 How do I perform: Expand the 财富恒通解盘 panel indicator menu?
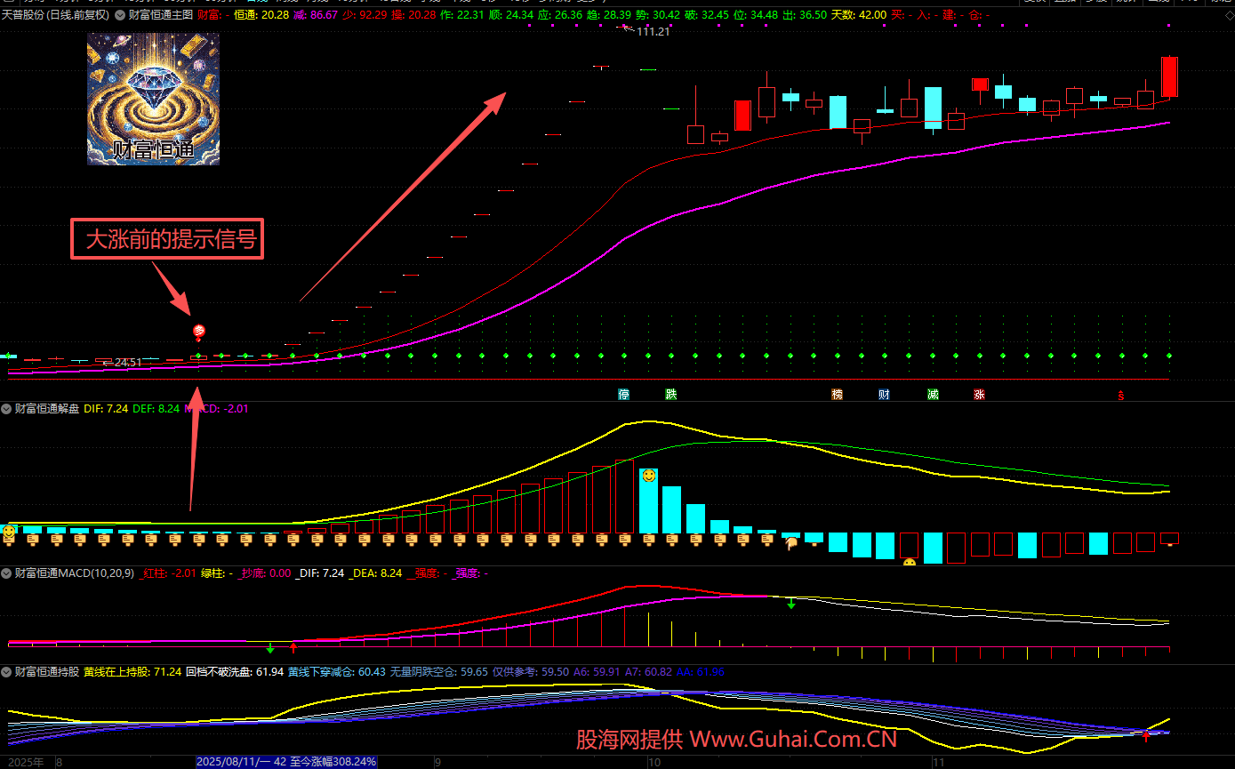(7, 409)
